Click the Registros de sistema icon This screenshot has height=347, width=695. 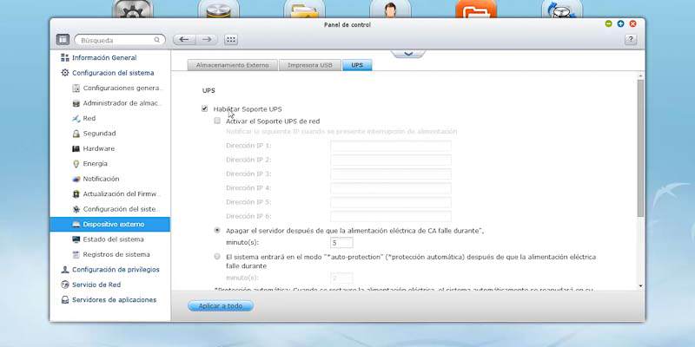(x=76, y=254)
